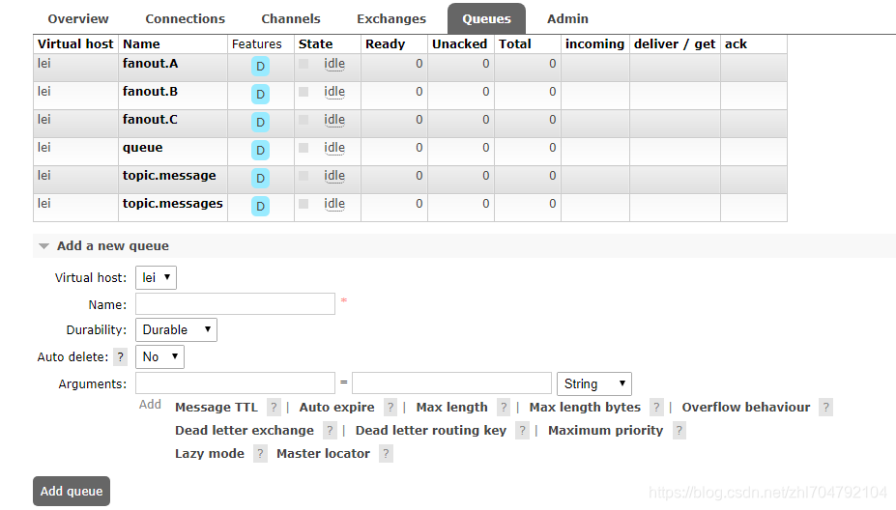The image size is (896, 510).
Task: Open the Auto delete No dropdown
Action: [159, 357]
